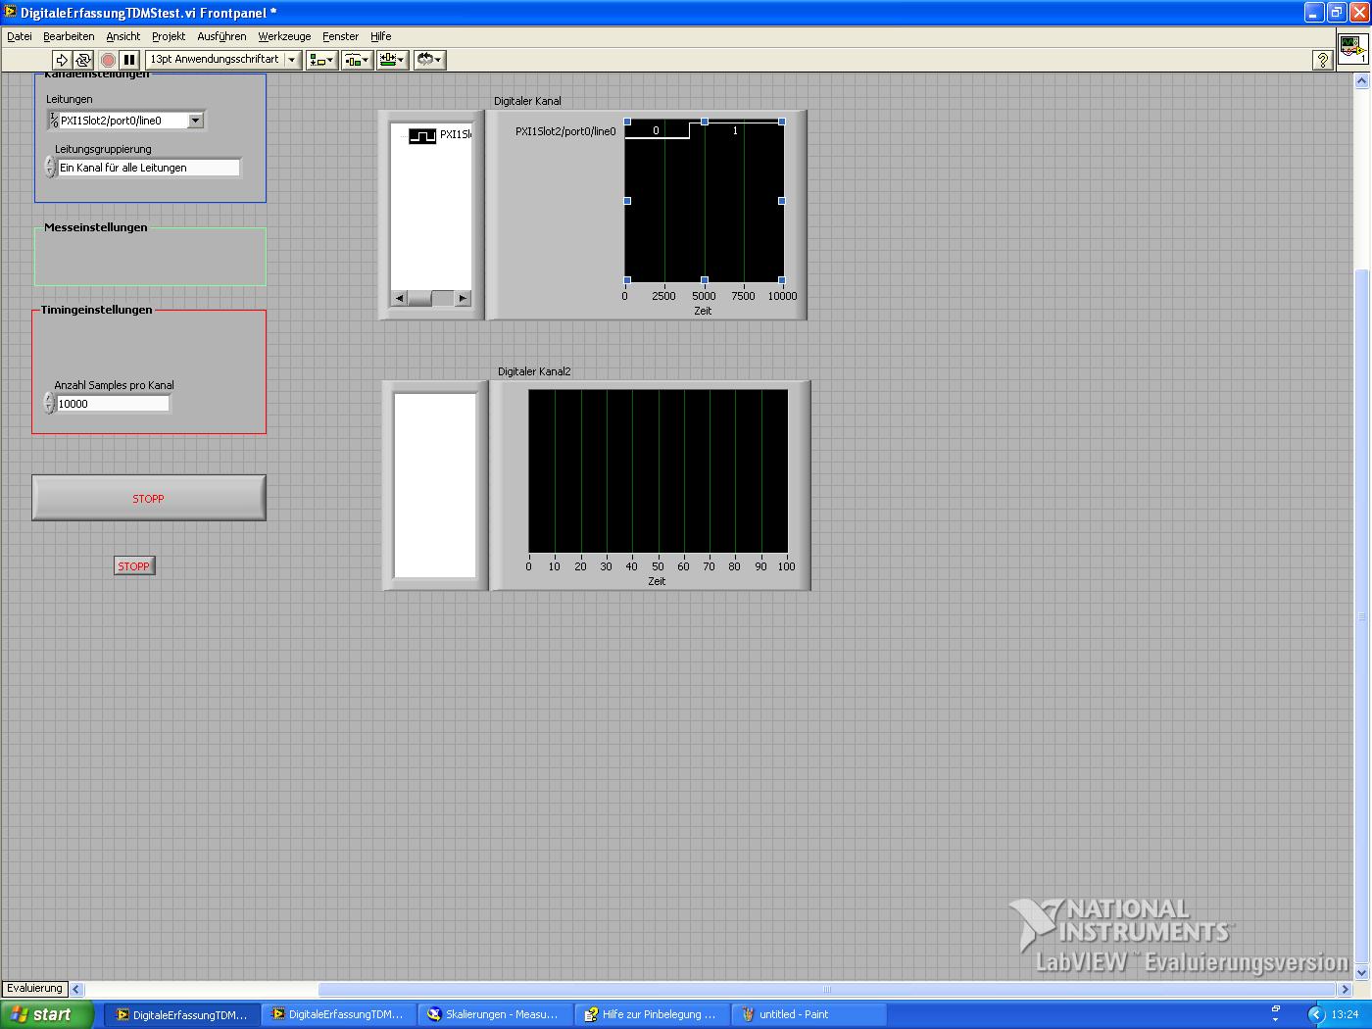Click the 100 x-axis value of Digitaler Kanal2

(786, 566)
